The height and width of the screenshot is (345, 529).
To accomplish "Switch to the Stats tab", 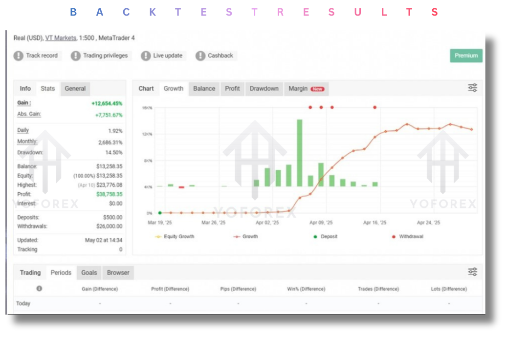I will [47, 89].
